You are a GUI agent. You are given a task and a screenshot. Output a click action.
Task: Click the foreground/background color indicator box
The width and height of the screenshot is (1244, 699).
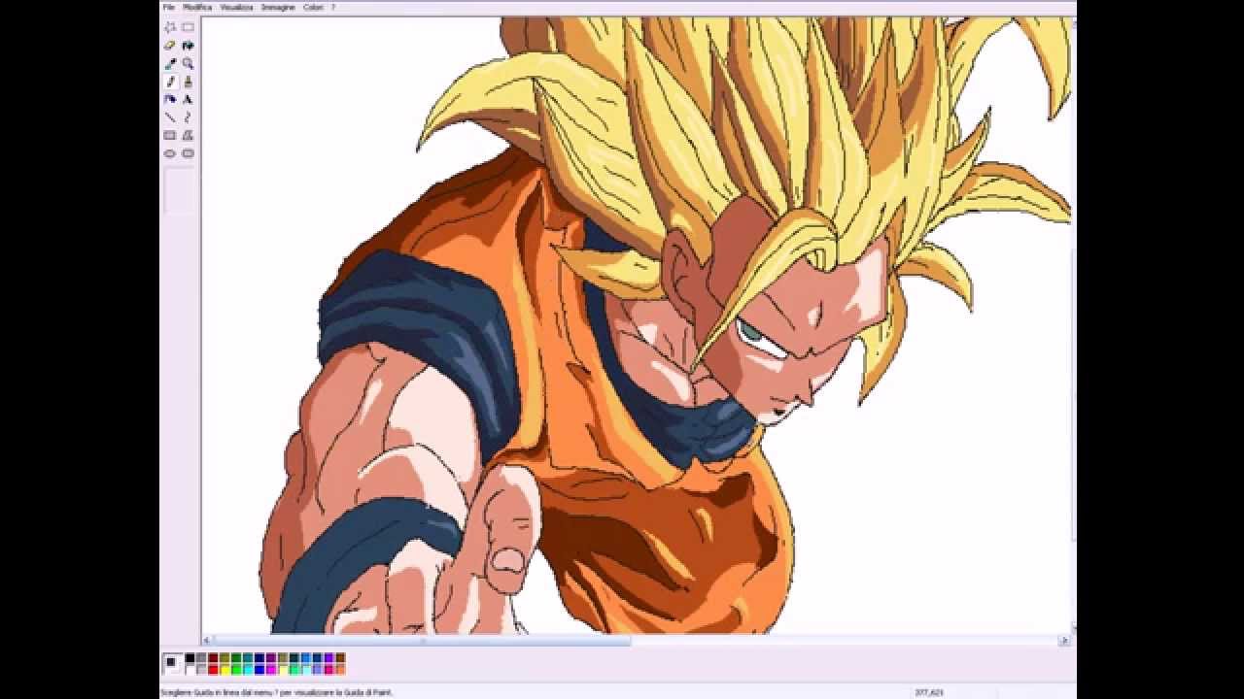(x=172, y=664)
